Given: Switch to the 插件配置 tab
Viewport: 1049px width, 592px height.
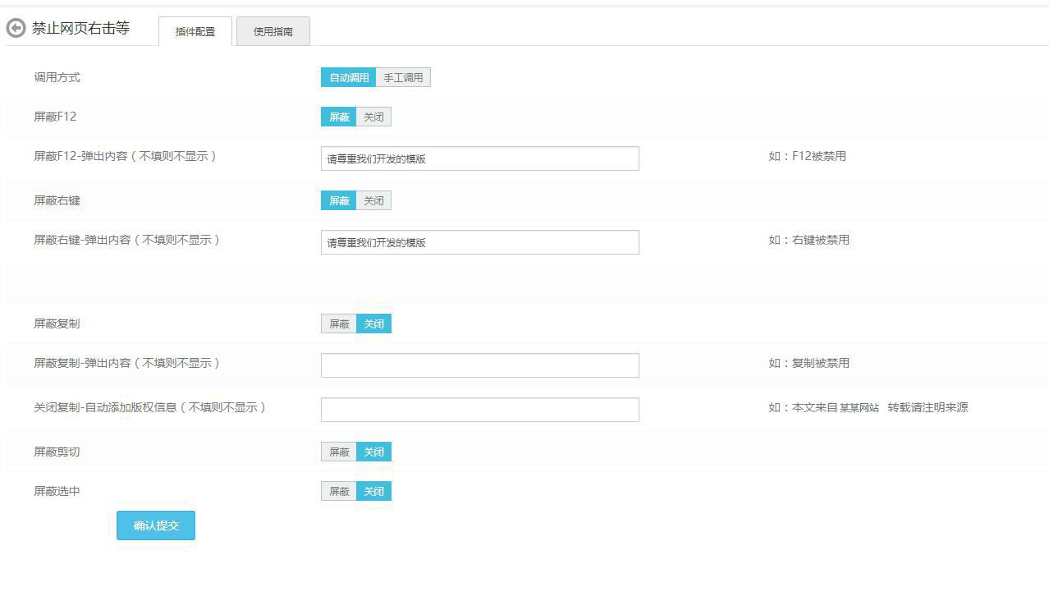Looking at the screenshot, I should (195, 32).
